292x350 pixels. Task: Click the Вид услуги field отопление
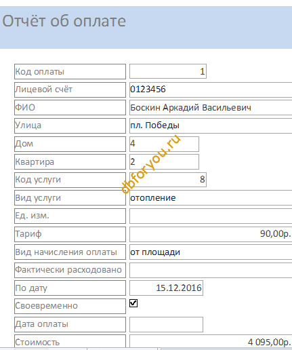tap(211, 198)
